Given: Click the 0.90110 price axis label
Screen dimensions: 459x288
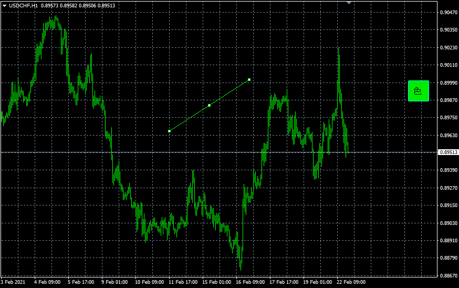Looking at the screenshot, I should [448, 65].
